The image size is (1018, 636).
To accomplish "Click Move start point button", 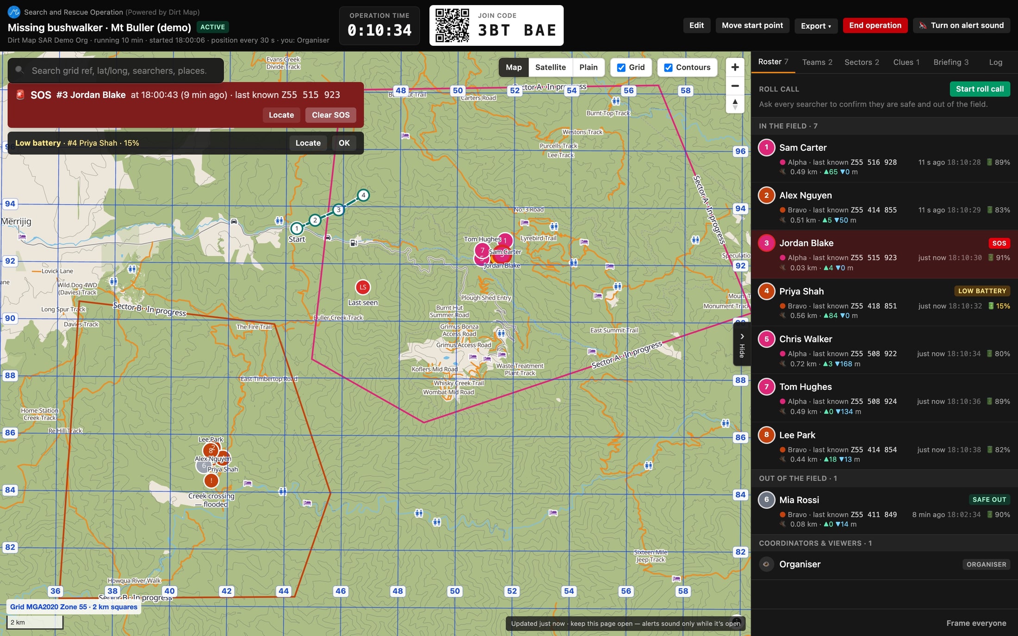I will (x=752, y=25).
